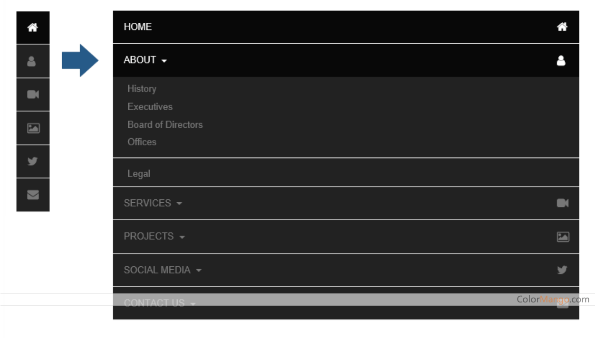595x338 pixels.
Task: Select the image icon on the PROJECTS row
Action: 562,236
